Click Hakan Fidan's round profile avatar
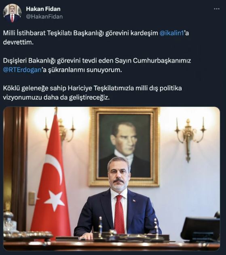Image resolution: width=226 pixels, height=255 pixels. coord(12,13)
